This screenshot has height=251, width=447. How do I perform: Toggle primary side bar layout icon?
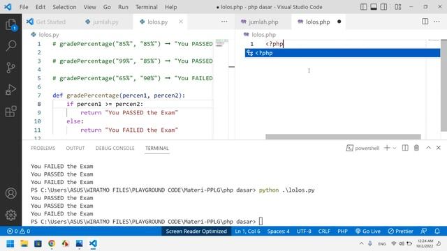pyautogui.click(x=363, y=7)
